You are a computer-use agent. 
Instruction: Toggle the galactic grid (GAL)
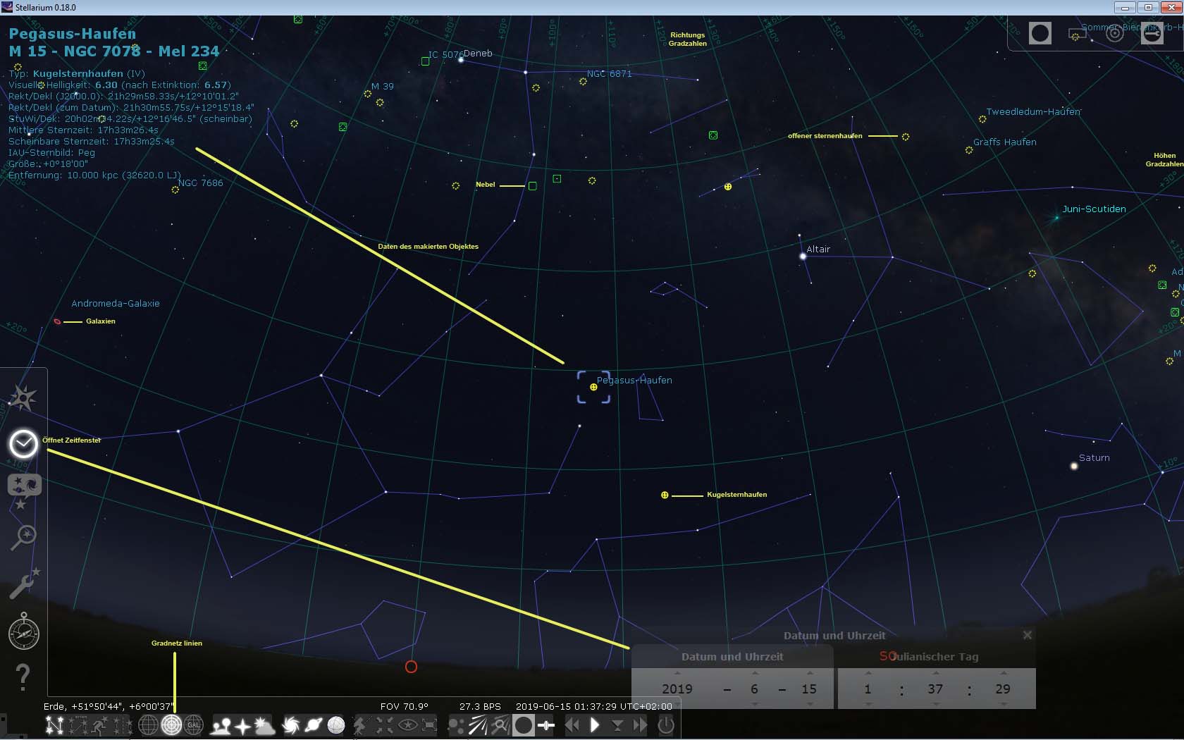point(194,724)
